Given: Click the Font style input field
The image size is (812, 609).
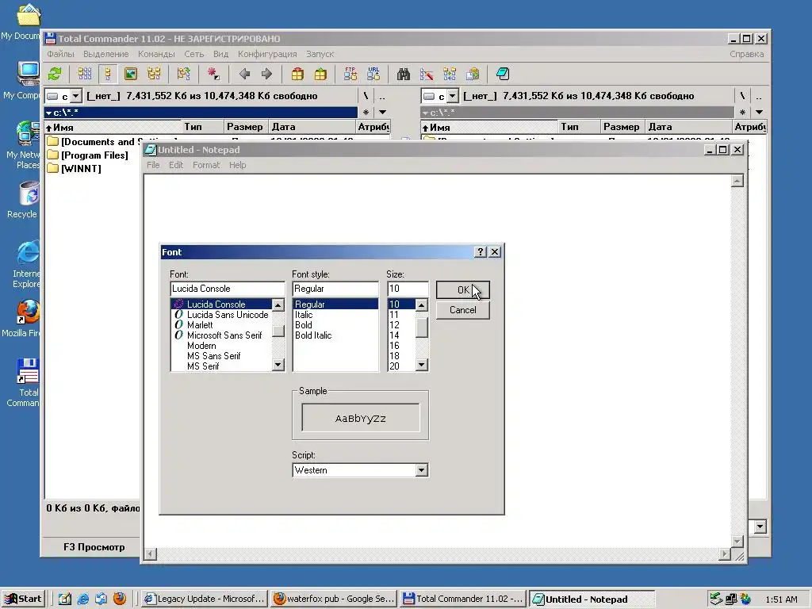Looking at the screenshot, I should click(x=335, y=289).
